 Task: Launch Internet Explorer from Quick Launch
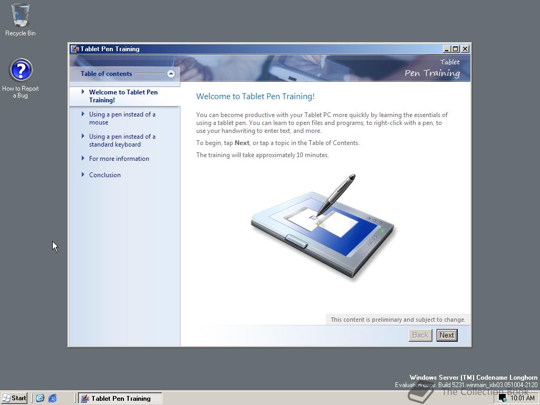point(52,398)
